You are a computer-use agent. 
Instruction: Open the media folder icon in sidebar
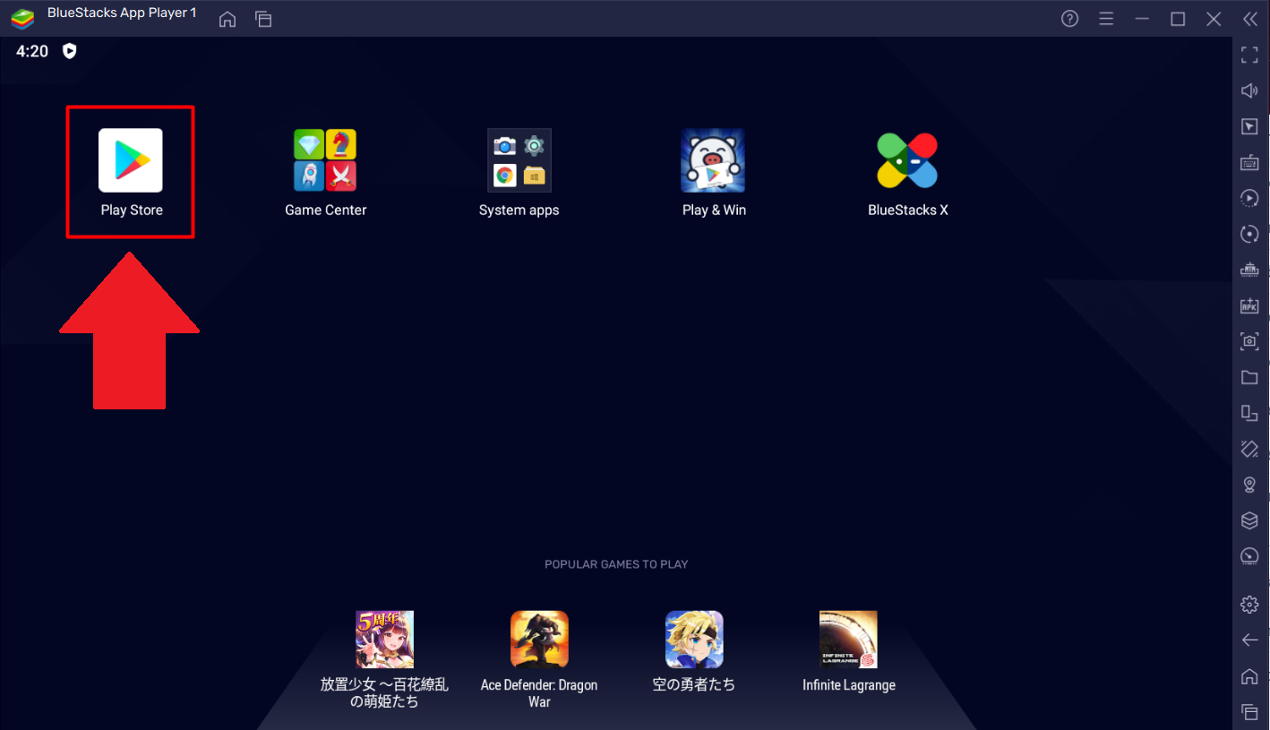[x=1249, y=377]
